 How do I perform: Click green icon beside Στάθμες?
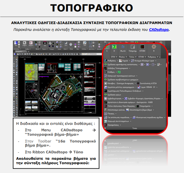tap(119, 72)
